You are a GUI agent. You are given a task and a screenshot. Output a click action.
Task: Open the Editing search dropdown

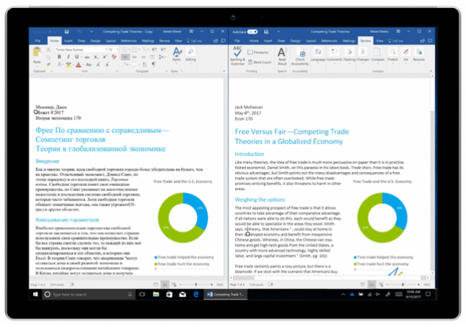(x=191, y=54)
